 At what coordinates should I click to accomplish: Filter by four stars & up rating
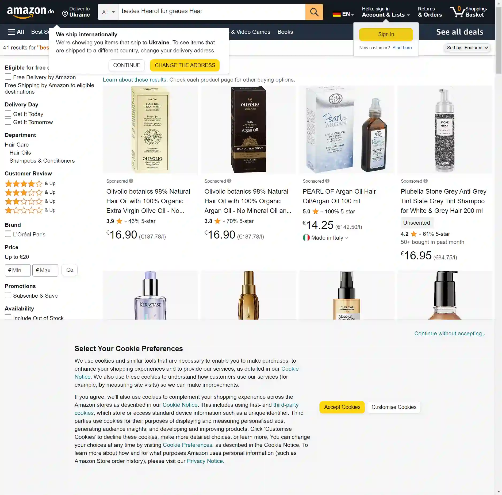coord(30,183)
